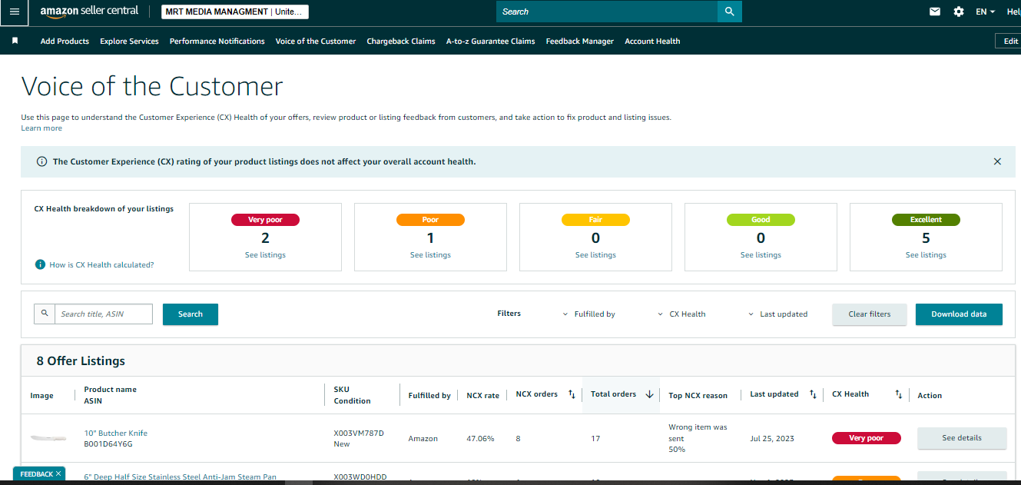1021x485 pixels.
Task: Click the Amazon Seller Central logo
Action: coord(89,12)
